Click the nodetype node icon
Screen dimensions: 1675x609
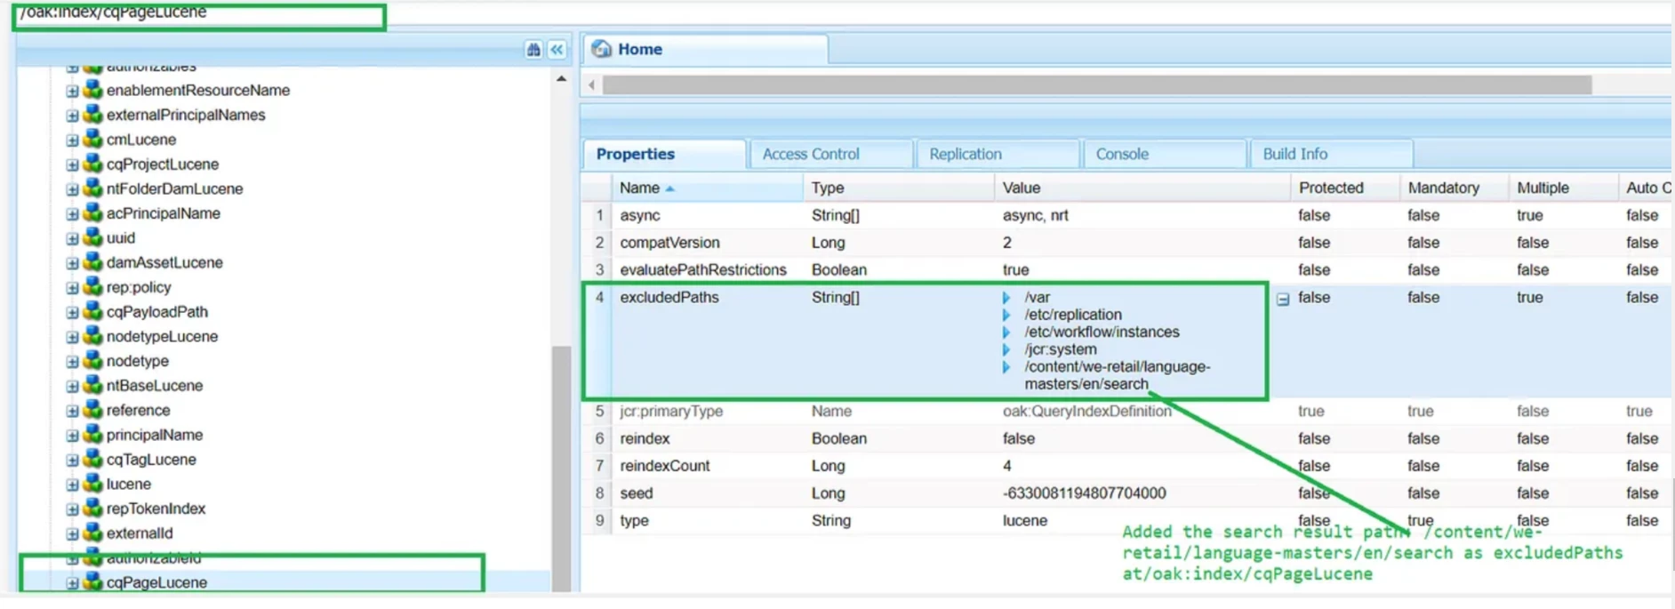92,361
